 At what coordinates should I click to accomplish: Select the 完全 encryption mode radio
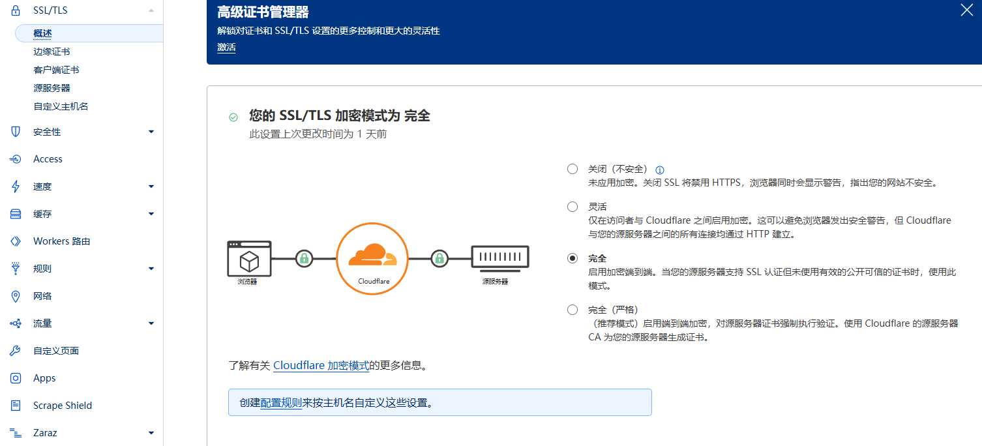pos(573,258)
